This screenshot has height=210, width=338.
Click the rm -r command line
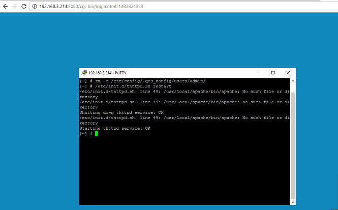click(142, 81)
